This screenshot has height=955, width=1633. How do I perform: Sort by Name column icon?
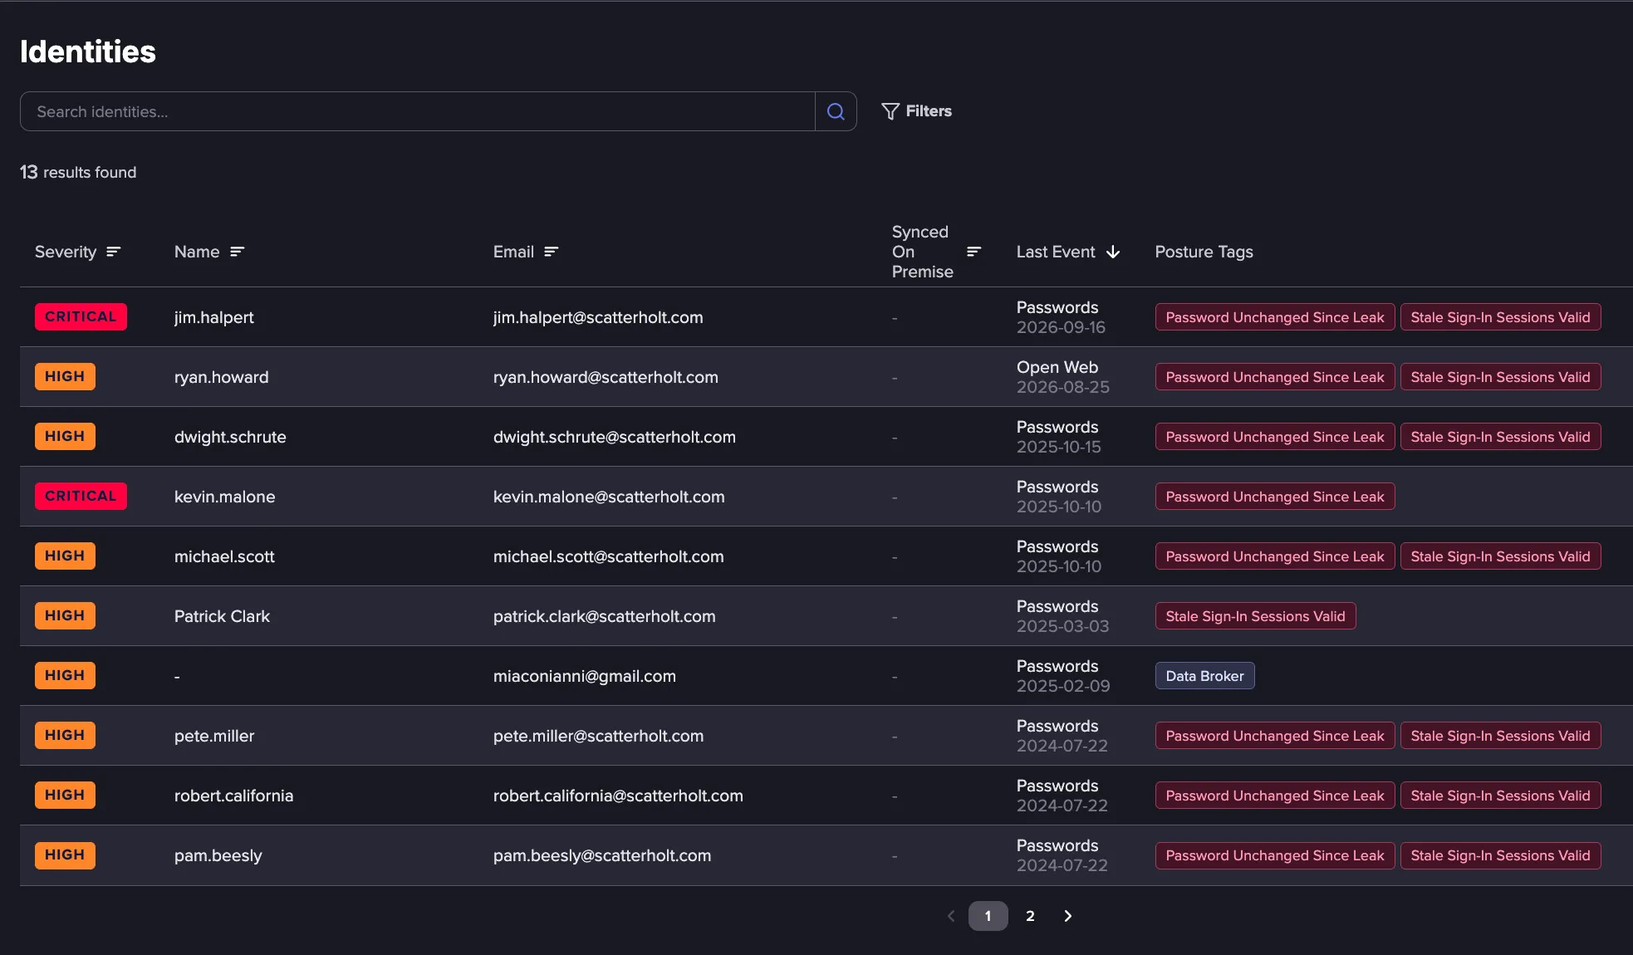(x=238, y=252)
